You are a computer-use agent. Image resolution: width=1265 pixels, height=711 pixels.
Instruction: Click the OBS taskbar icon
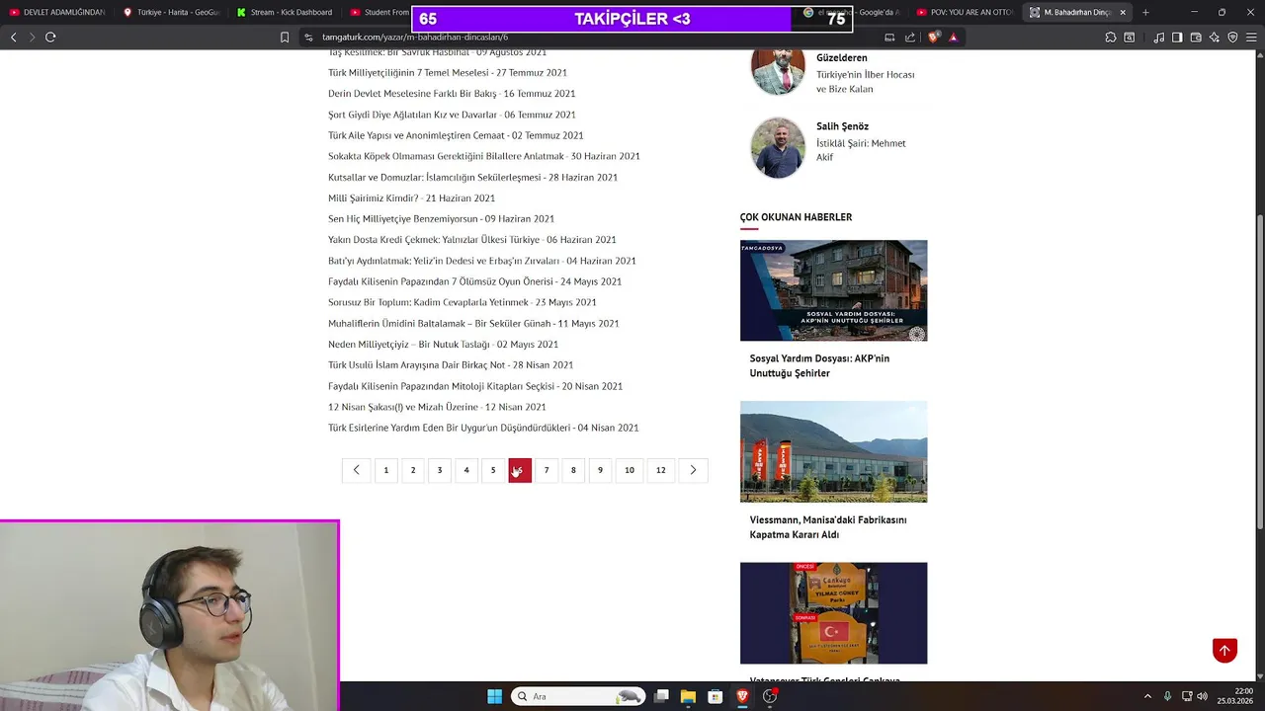point(770,696)
